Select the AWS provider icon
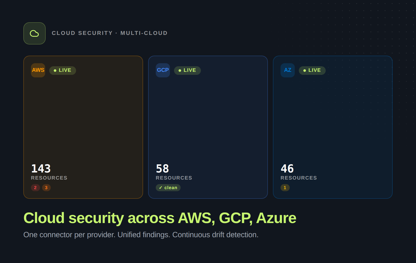The height and width of the screenshot is (263, 416). 38,70
